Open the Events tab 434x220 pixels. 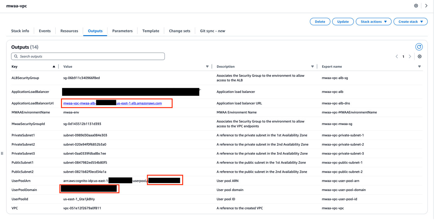click(45, 31)
